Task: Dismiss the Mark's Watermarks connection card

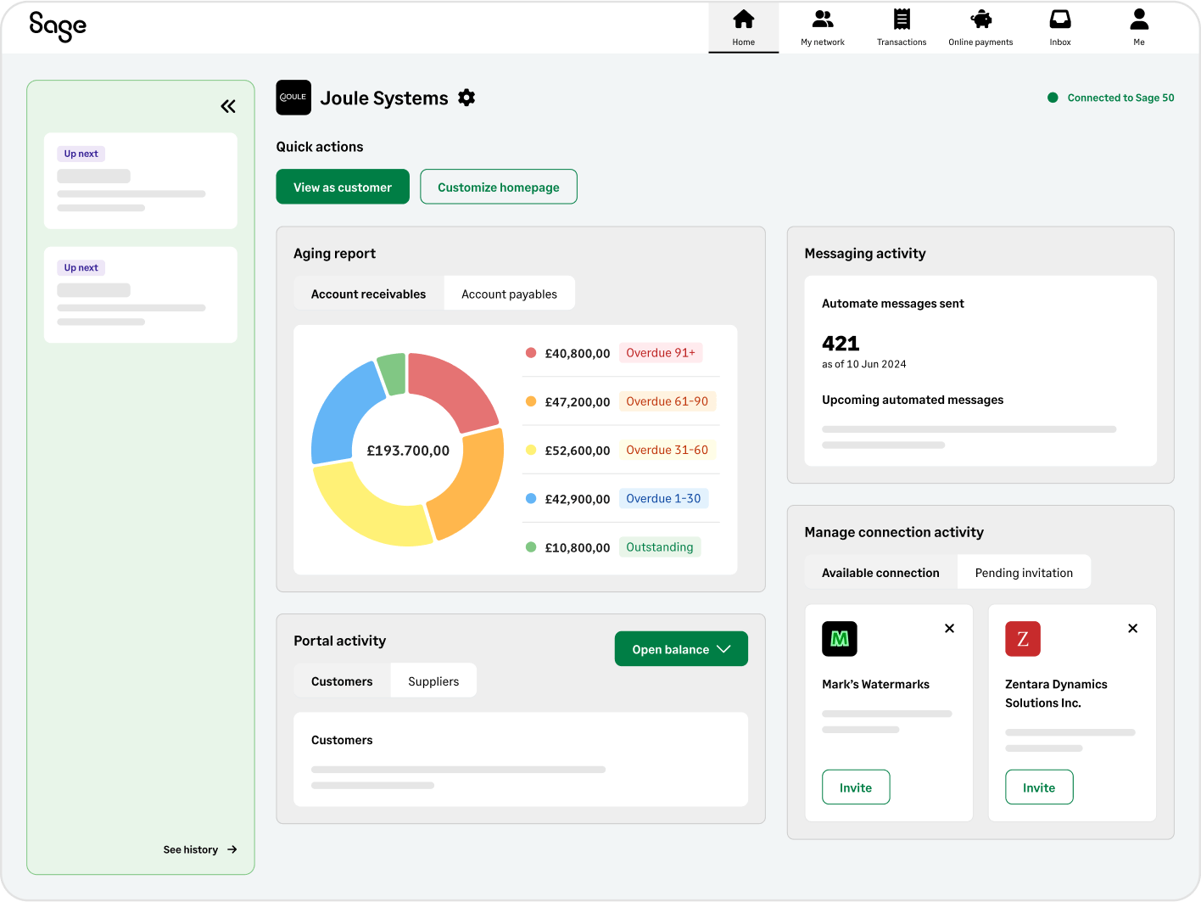Action: click(x=949, y=628)
